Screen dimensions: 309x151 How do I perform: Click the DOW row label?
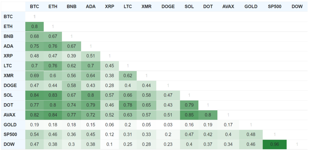tap(10, 144)
